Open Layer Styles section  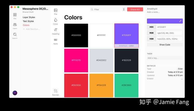(x=29, y=17)
